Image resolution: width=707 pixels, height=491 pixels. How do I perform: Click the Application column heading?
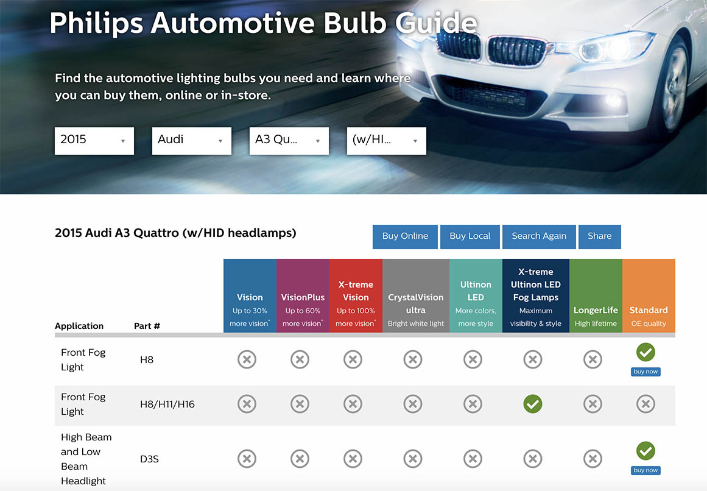(x=79, y=326)
